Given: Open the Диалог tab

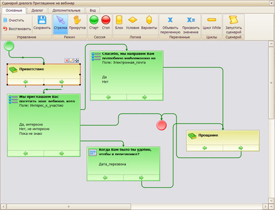Looking at the screenshot, I should [37, 11].
